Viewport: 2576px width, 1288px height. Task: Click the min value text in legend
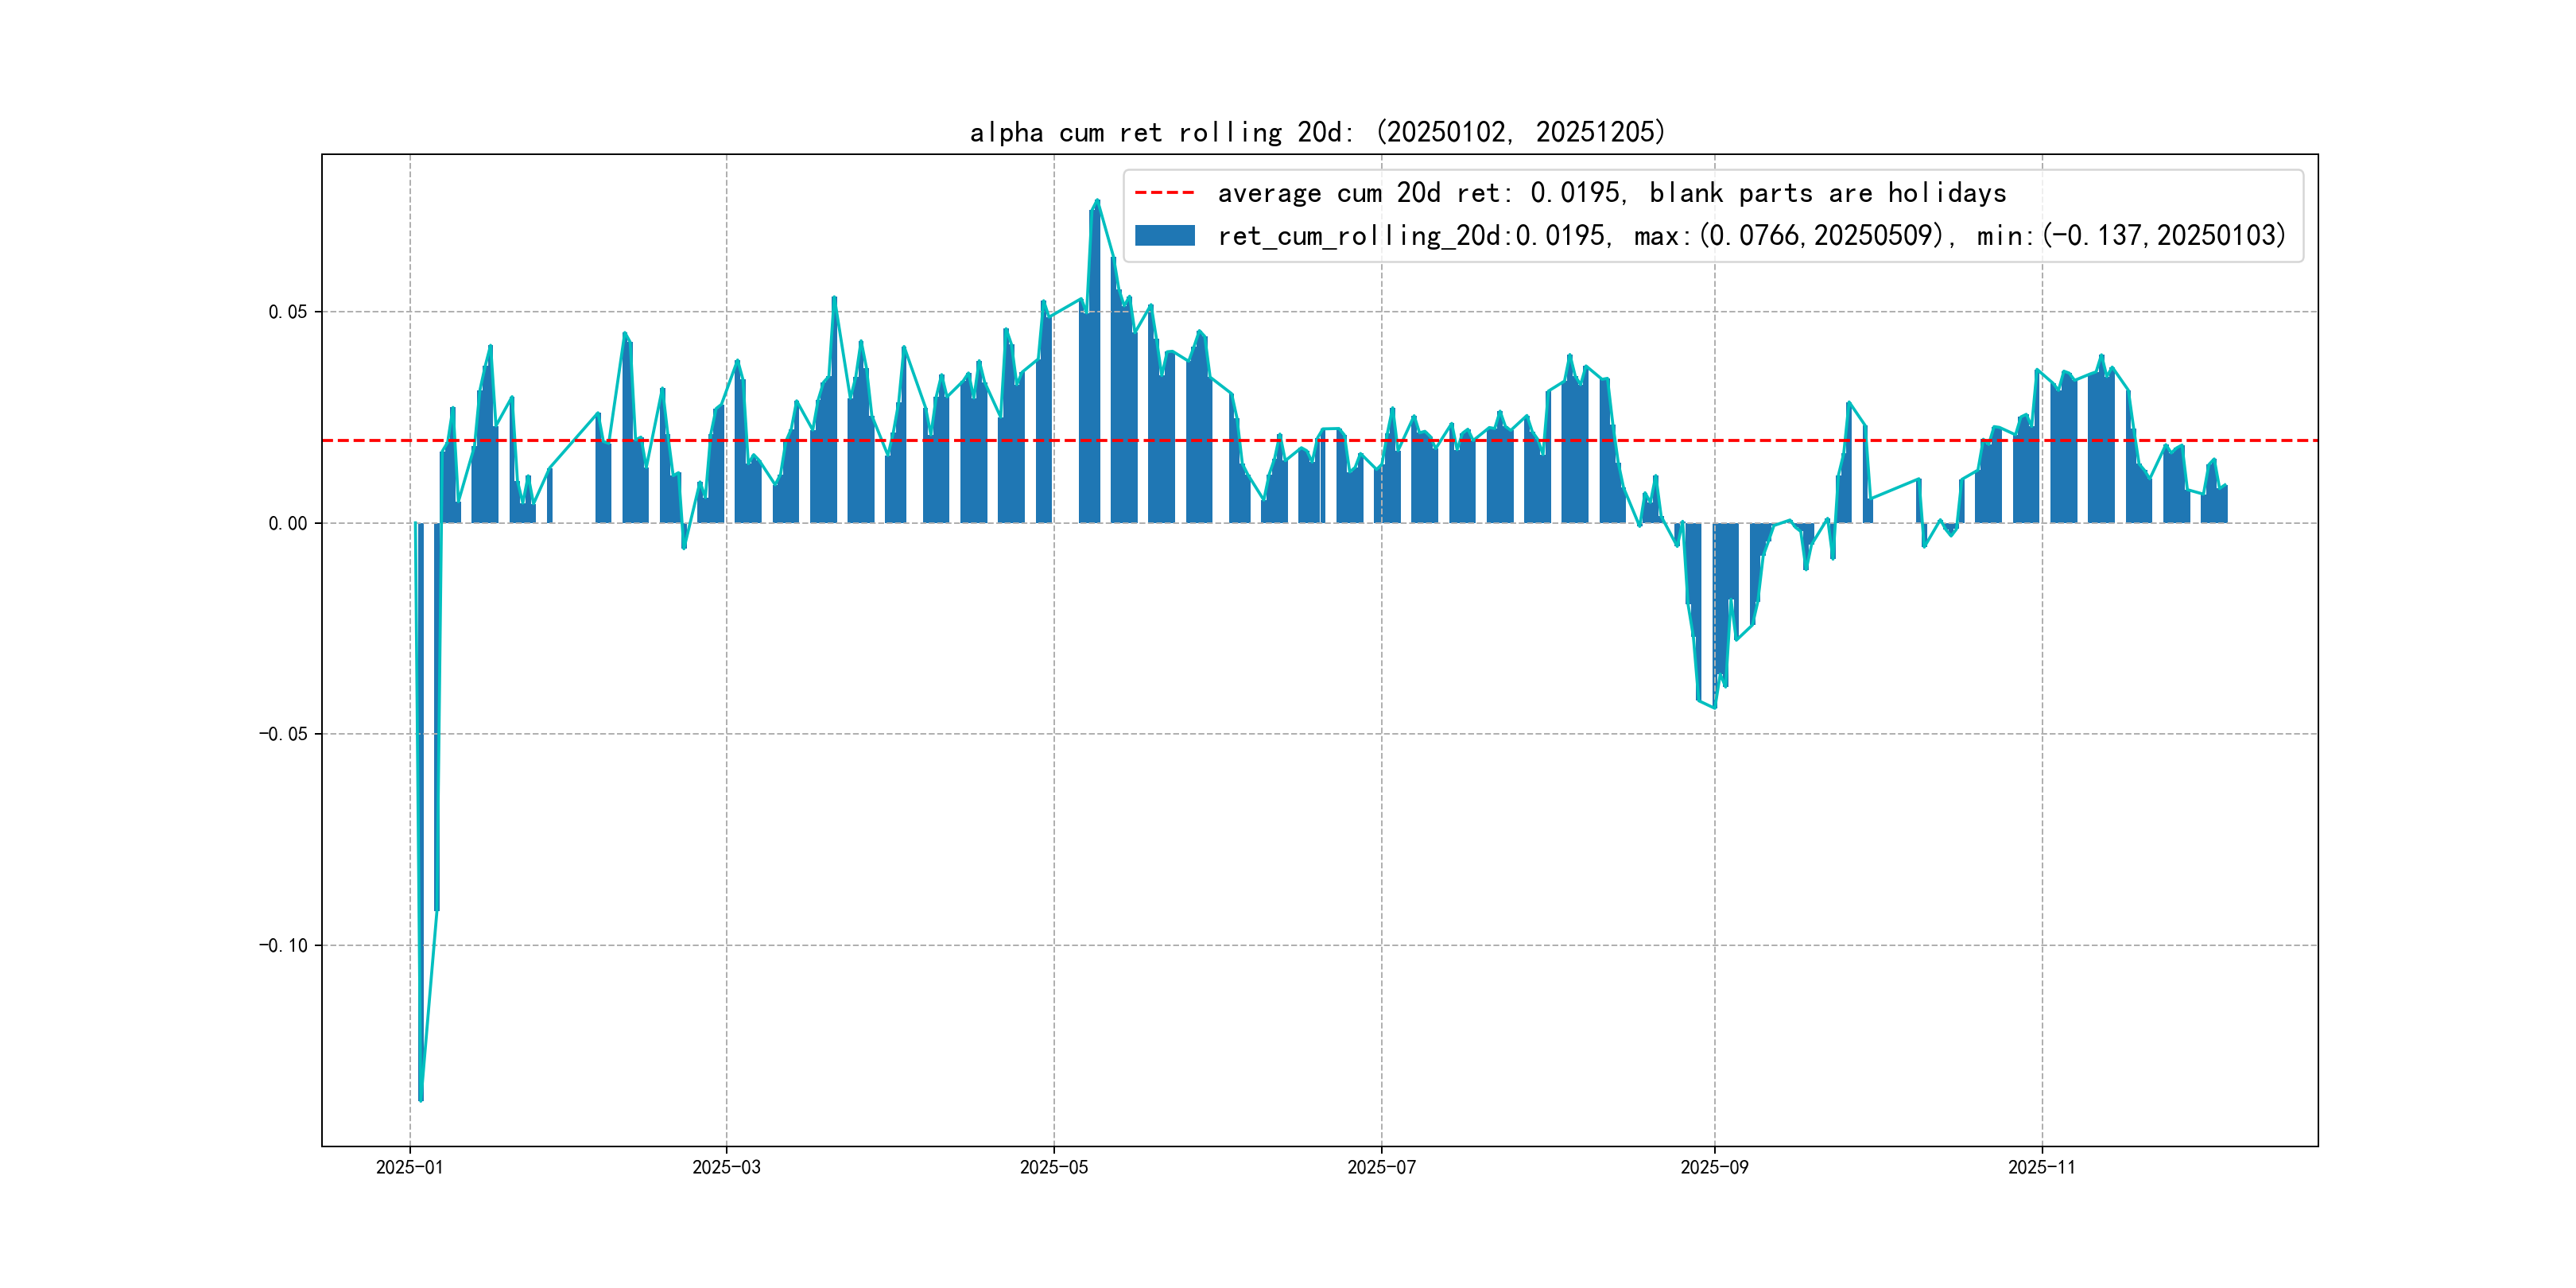click(x=2131, y=236)
